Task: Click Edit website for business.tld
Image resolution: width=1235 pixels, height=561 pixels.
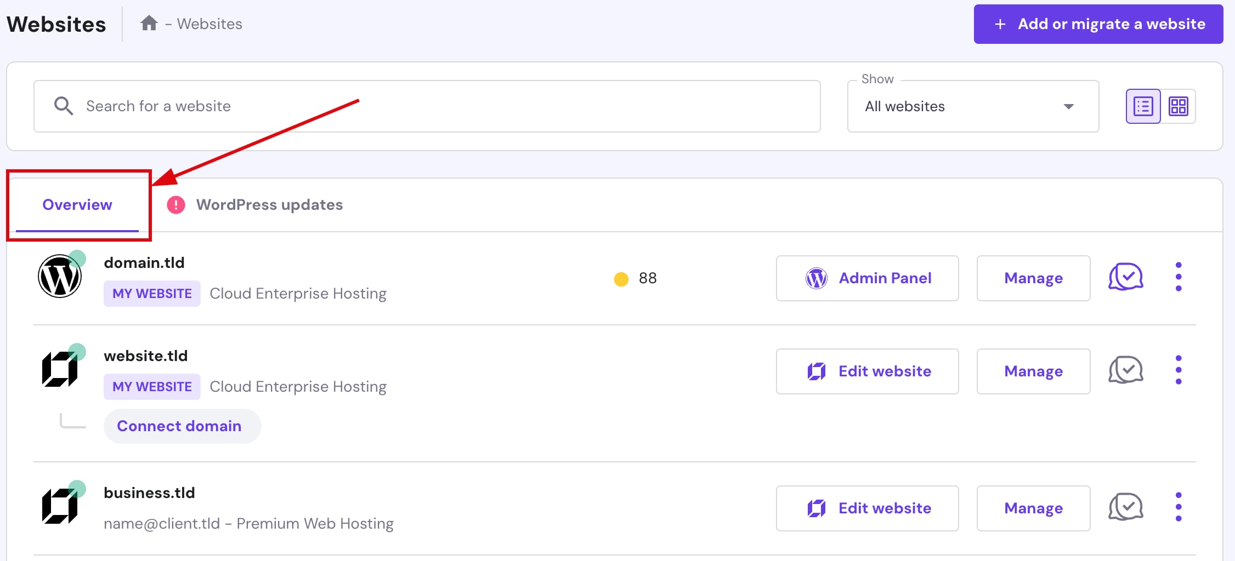Action: coord(867,508)
